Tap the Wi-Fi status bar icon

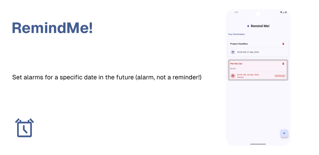click(x=281, y=12)
